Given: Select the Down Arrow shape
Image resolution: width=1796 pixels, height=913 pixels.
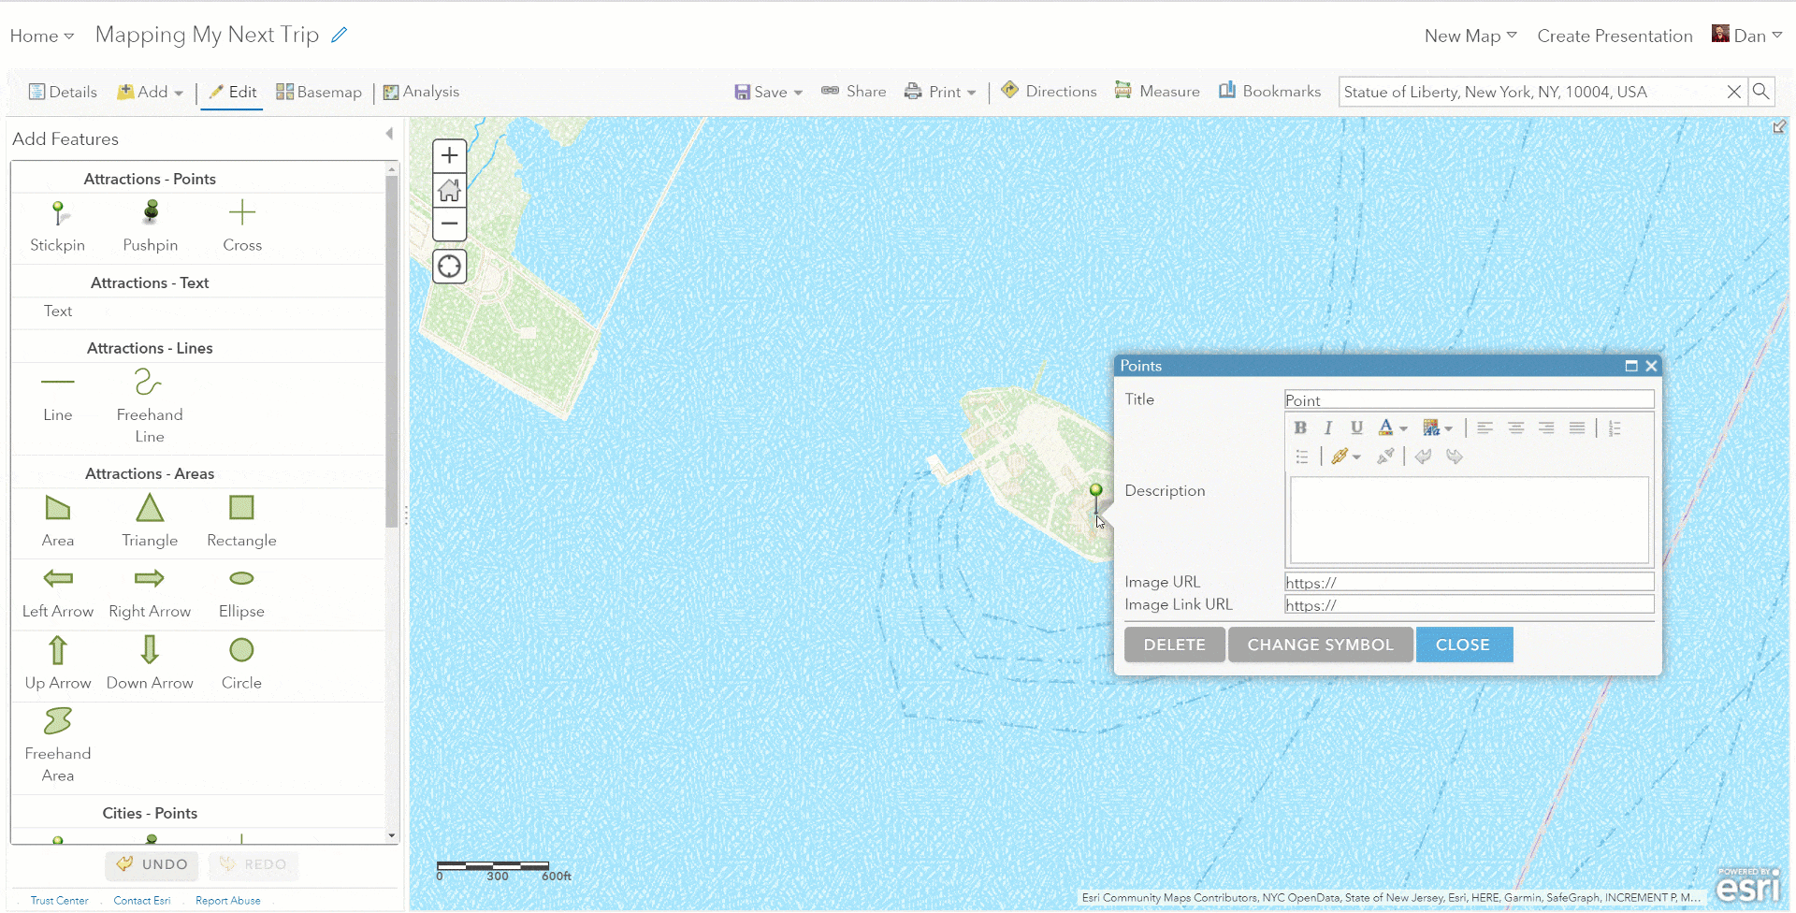Looking at the screenshot, I should [150, 663].
